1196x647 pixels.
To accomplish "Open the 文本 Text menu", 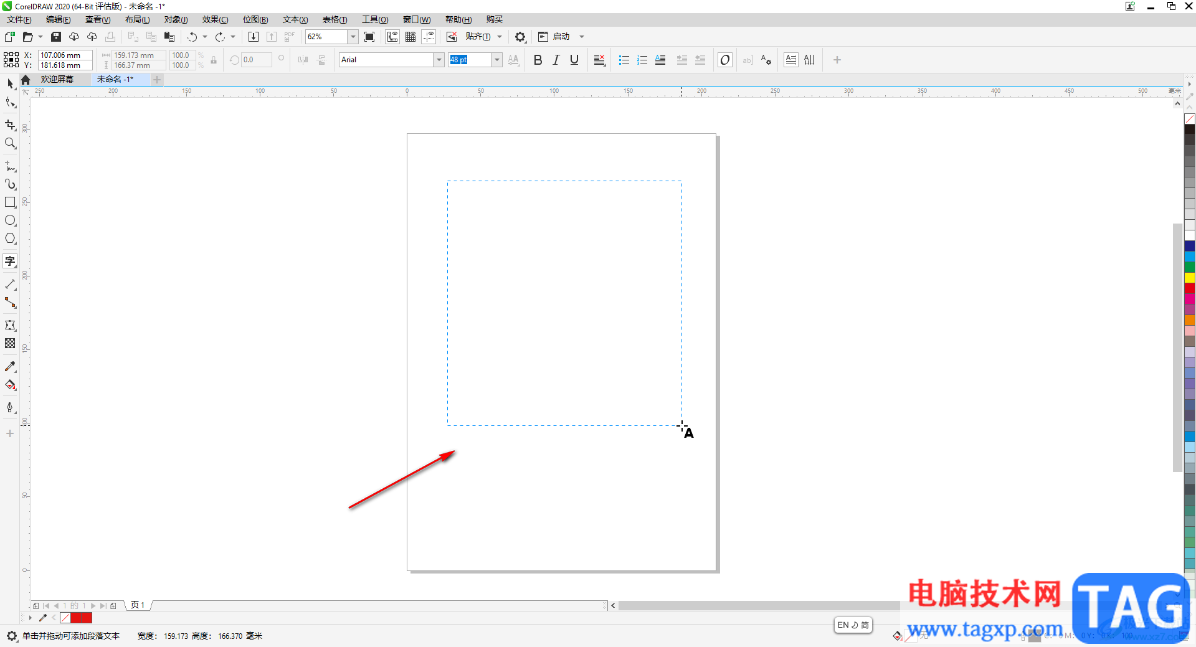I will (295, 19).
